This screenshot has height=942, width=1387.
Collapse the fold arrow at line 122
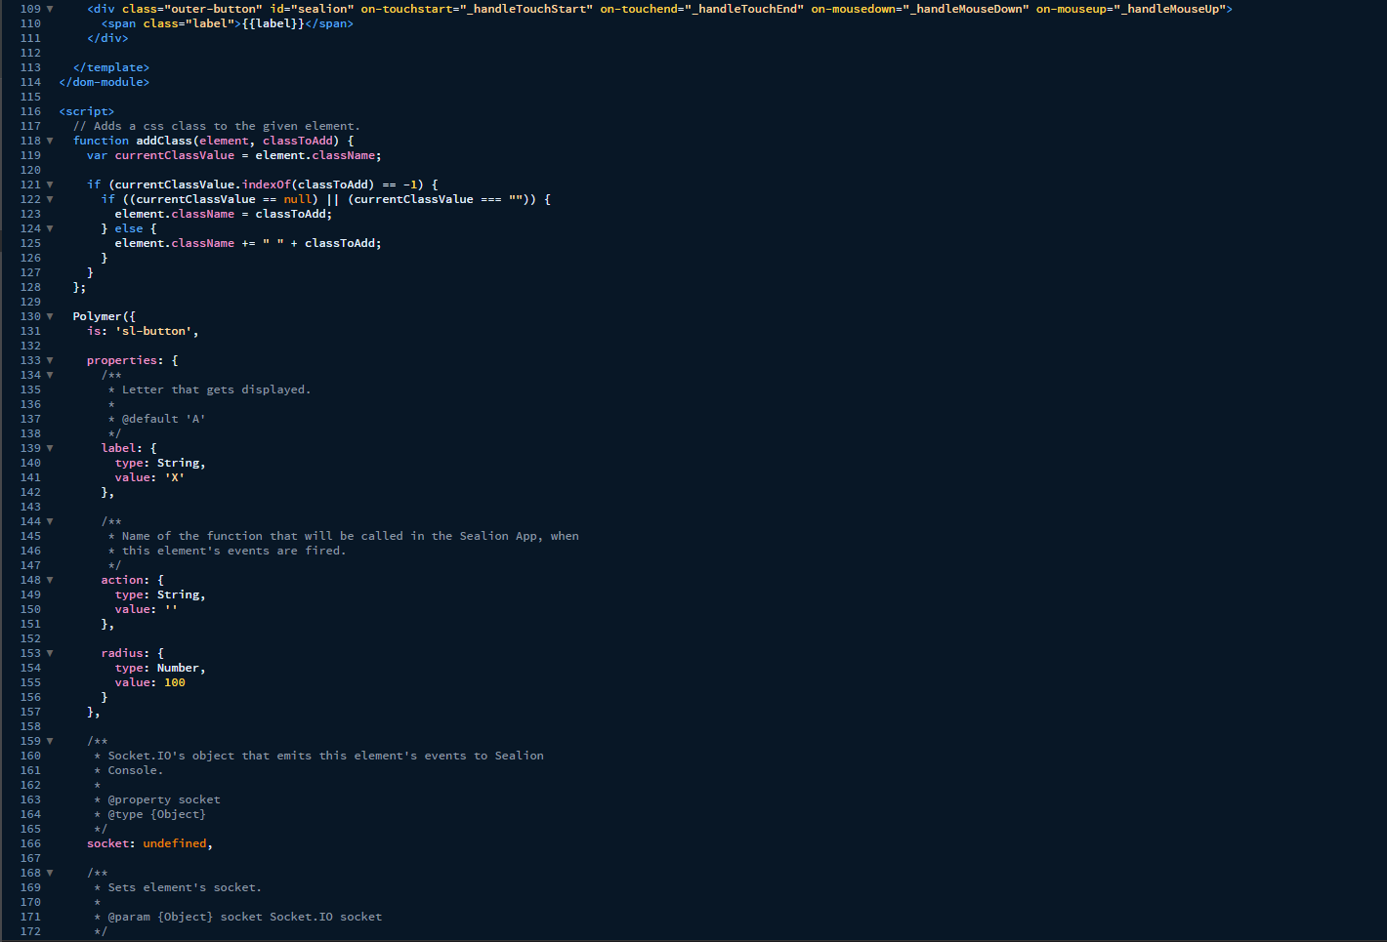coord(50,199)
